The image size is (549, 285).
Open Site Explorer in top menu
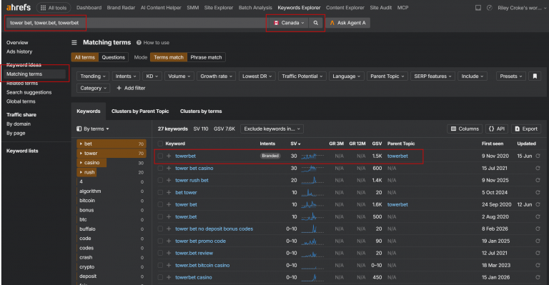219,7
